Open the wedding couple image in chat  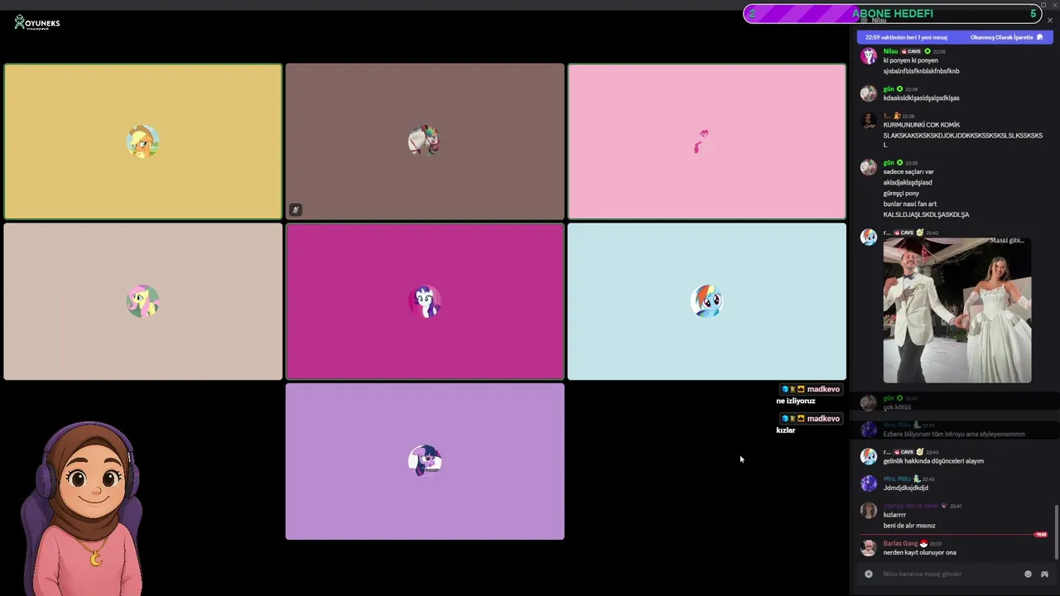957,310
